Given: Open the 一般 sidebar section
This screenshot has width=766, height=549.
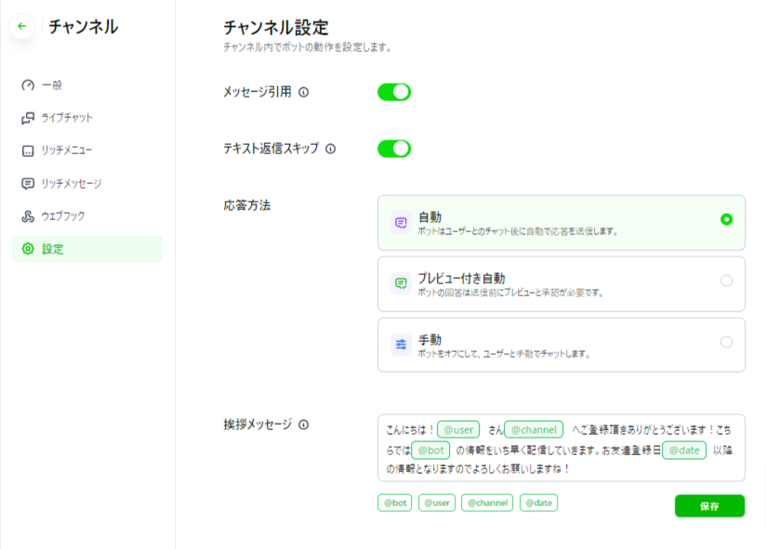Looking at the screenshot, I should click(52, 85).
